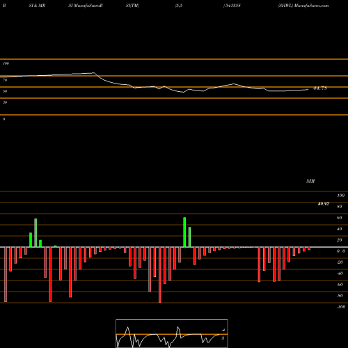Click the "SI(TM)" header label
The height and width of the screenshot is (348, 348).
pyautogui.click(x=132, y=6)
